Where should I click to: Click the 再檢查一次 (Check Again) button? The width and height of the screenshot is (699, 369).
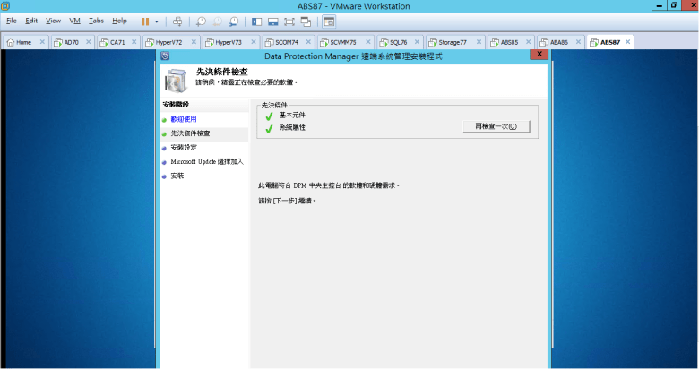[x=496, y=127]
